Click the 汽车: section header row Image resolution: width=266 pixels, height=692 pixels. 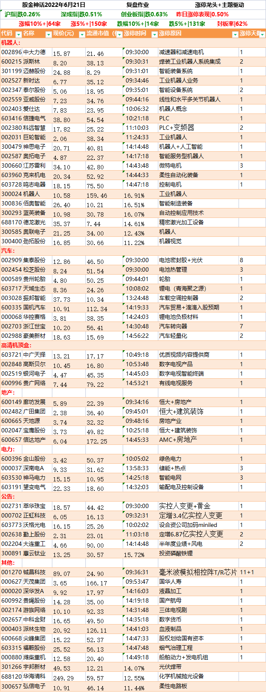tap(133, 251)
